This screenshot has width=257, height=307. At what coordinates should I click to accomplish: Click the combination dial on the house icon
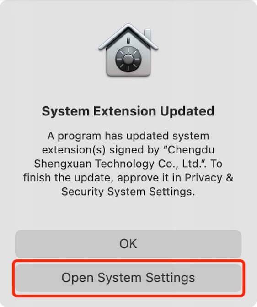128,59
